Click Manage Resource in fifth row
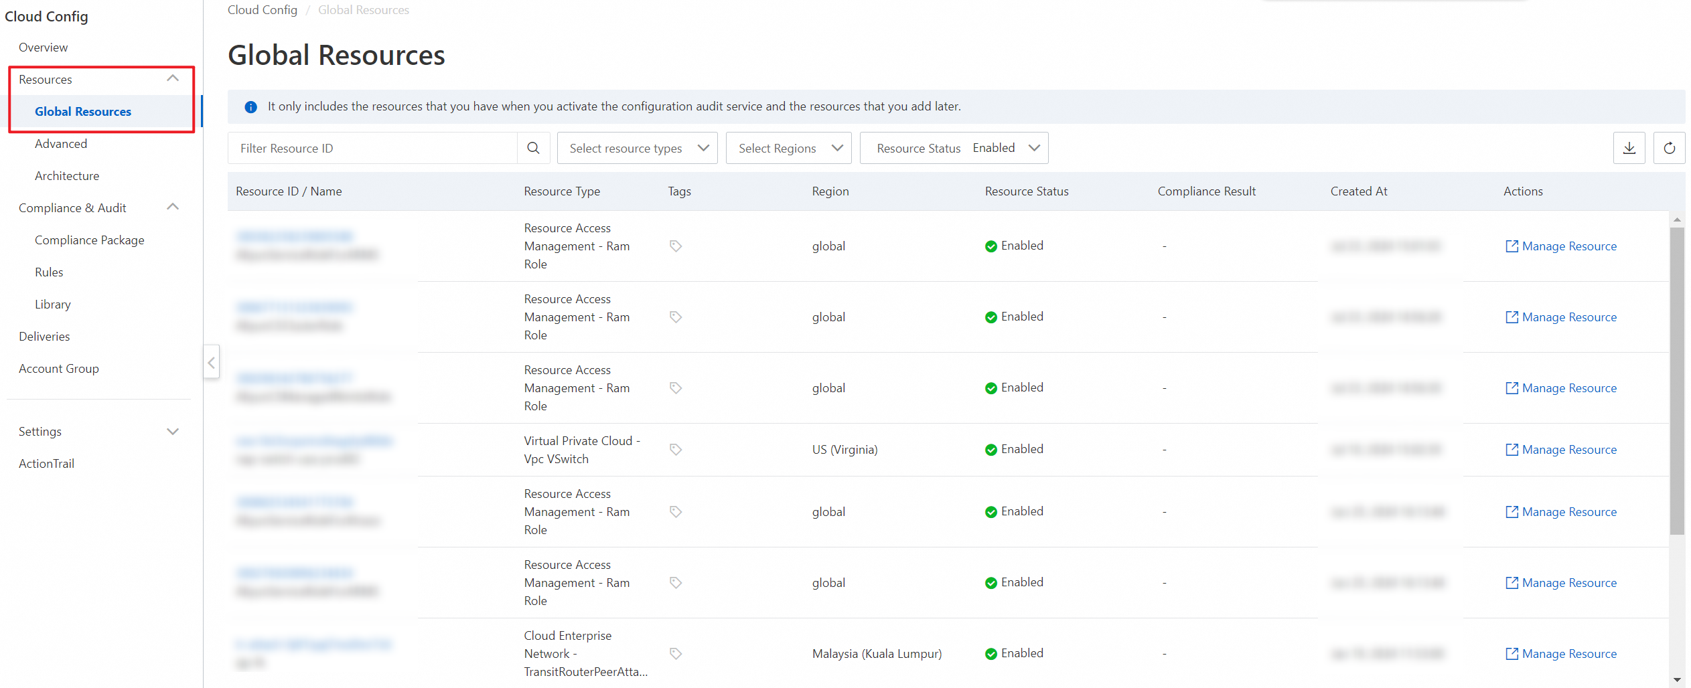This screenshot has width=1691, height=688. [x=1561, y=512]
